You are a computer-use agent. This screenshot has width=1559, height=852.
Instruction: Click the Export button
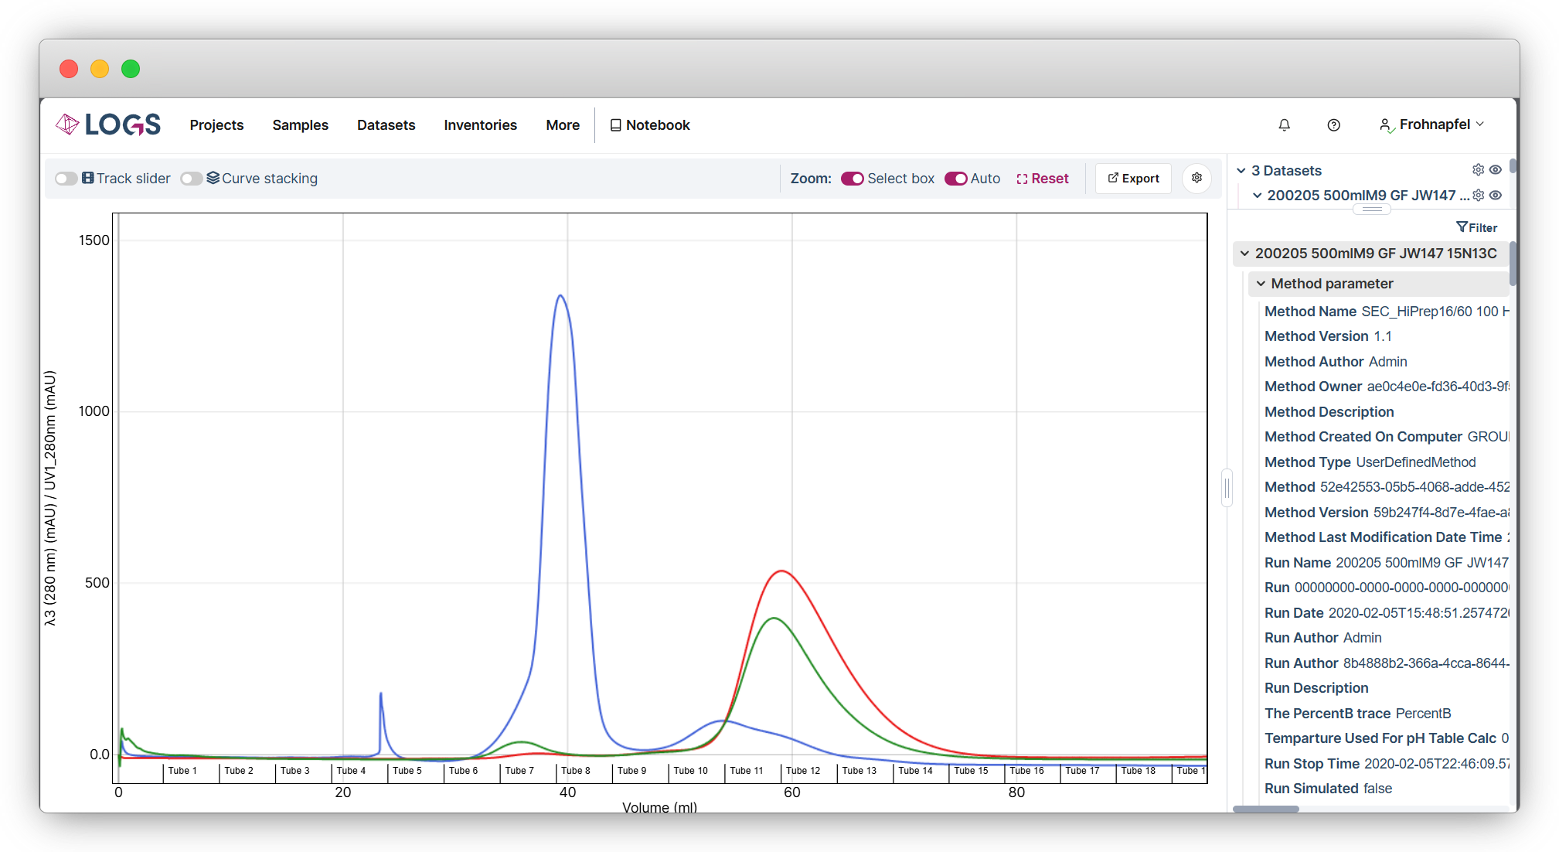[1133, 179]
